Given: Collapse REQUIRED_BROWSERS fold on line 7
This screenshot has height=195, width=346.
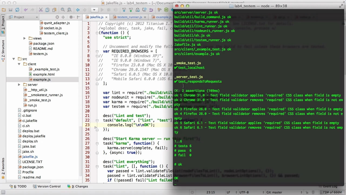Looking at the screenshot, I should click(x=97, y=51).
